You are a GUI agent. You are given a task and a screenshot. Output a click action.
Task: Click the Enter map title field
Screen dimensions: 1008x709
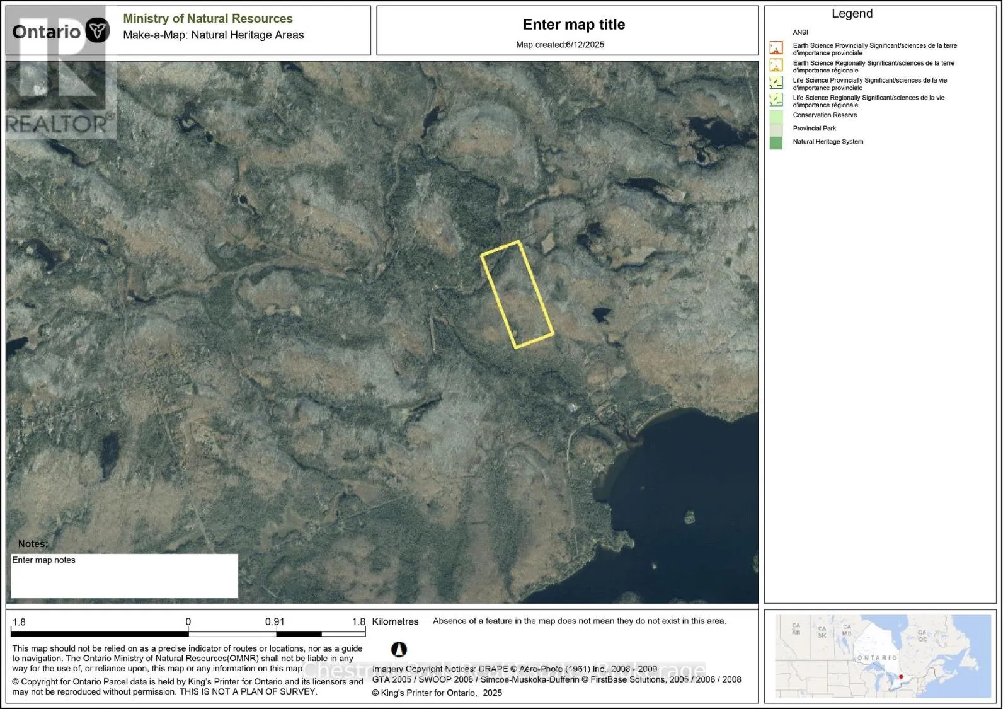[x=574, y=25]
